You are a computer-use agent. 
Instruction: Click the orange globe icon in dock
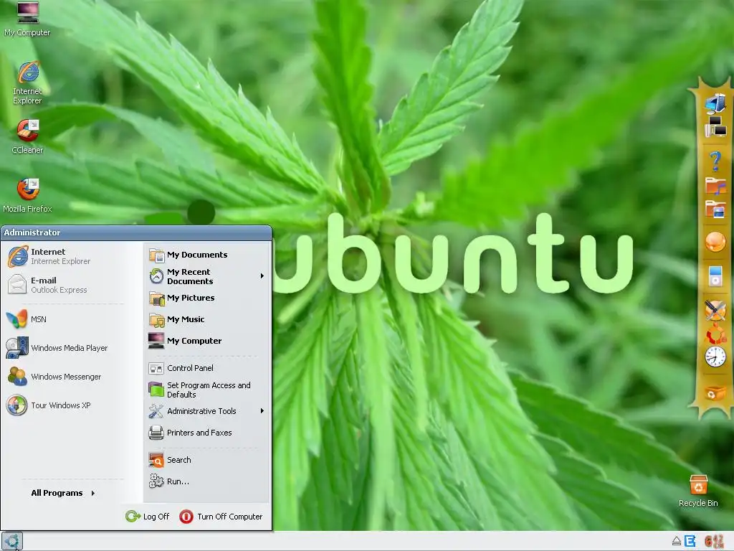[715, 242]
